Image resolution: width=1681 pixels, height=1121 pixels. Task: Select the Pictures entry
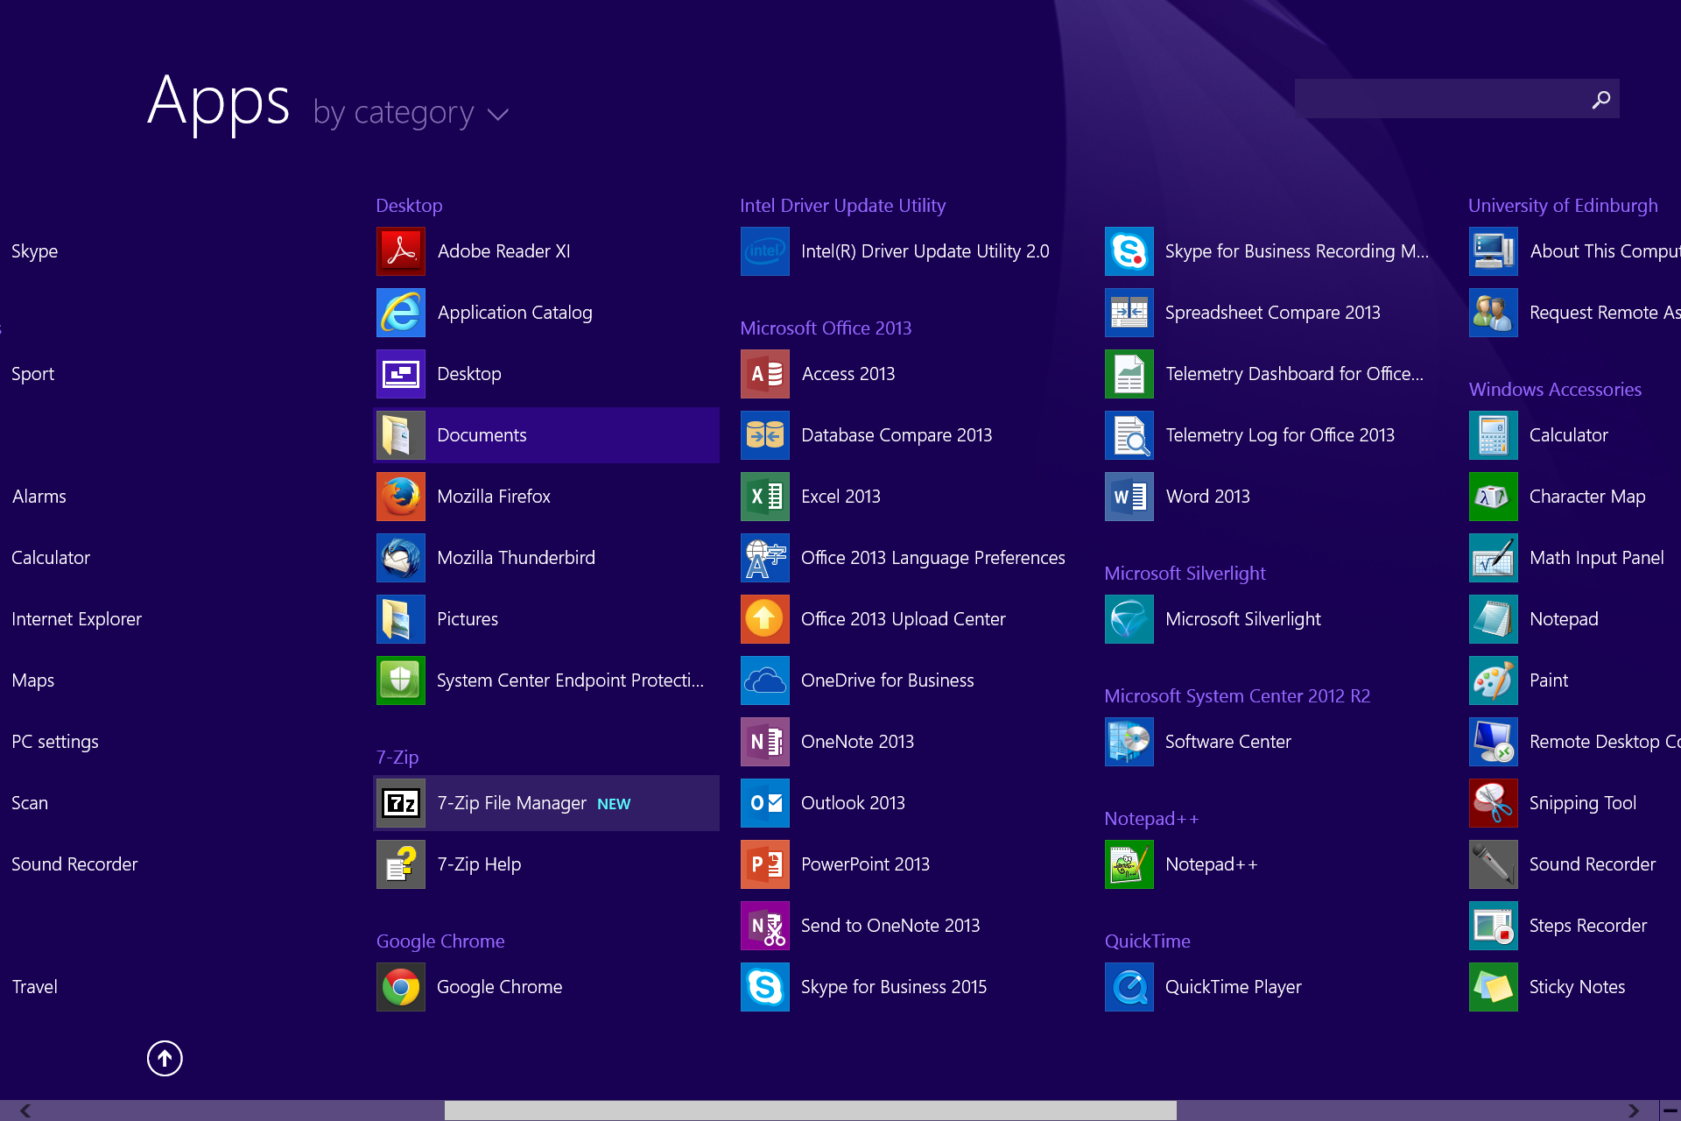(547, 619)
